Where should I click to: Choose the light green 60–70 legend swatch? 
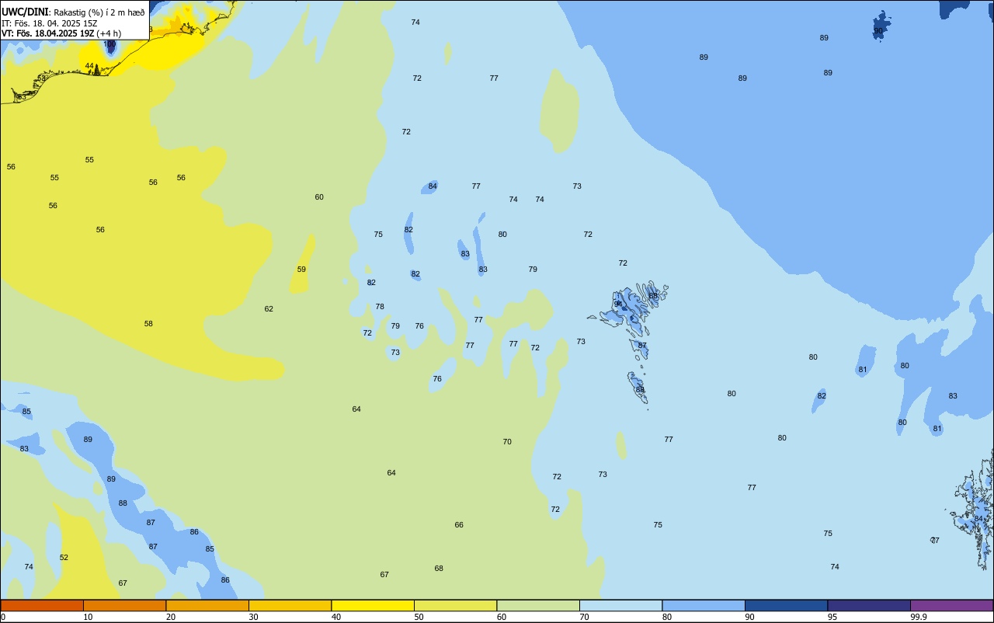tap(538, 605)
